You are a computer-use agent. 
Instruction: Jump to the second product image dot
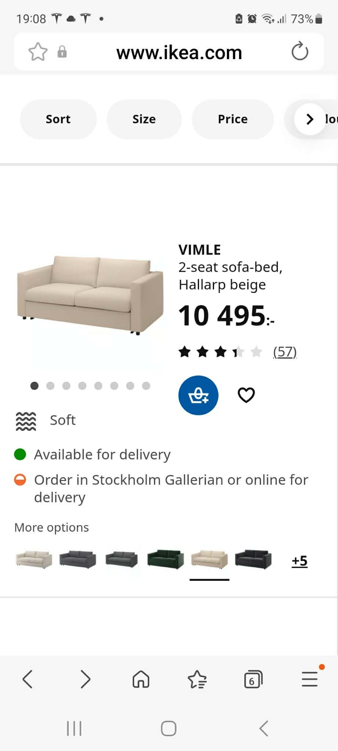click(51, 386)
